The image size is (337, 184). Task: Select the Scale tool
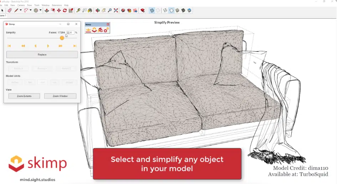[71, 10]
